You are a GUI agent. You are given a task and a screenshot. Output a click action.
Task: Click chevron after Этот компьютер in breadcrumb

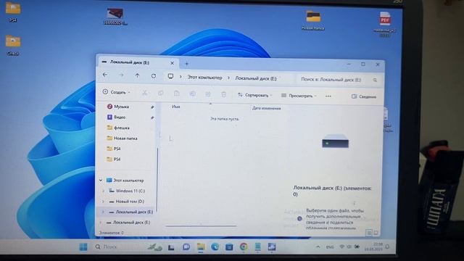point(228,78)
